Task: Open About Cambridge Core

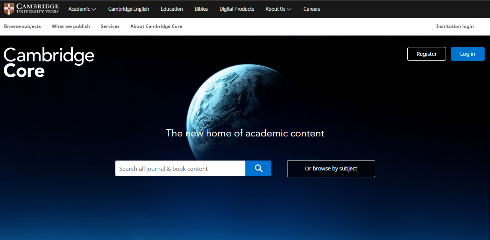Action: [156, 26]
